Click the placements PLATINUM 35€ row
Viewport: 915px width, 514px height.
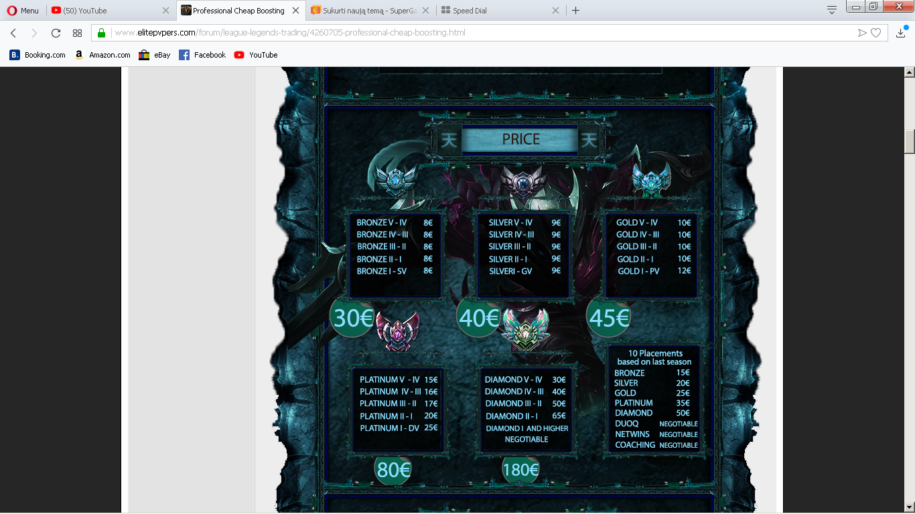652,403
